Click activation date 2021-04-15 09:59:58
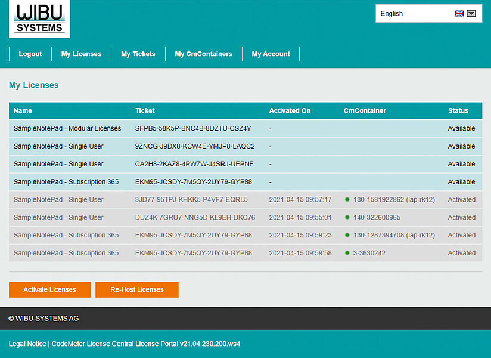Screen dimensions: 491x358 [300, 253]
